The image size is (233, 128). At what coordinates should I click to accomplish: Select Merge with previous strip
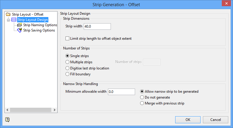142,103
